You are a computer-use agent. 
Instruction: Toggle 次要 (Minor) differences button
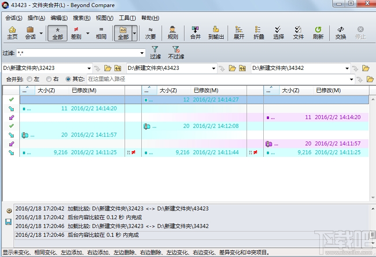coord(151,33)
